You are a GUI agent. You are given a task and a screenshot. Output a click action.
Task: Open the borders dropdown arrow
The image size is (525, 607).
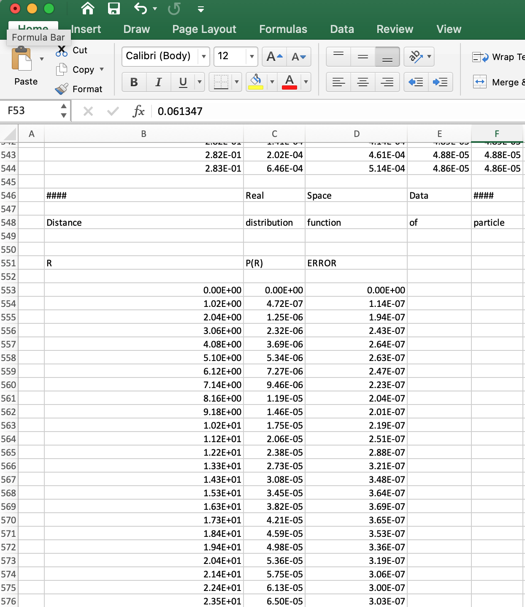(x=237, y=82)
